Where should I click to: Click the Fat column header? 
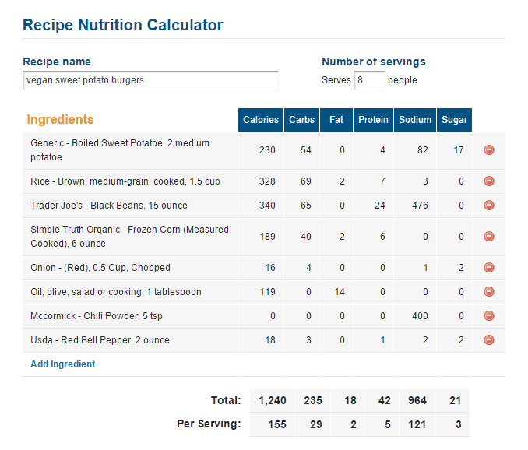[336, 120]
